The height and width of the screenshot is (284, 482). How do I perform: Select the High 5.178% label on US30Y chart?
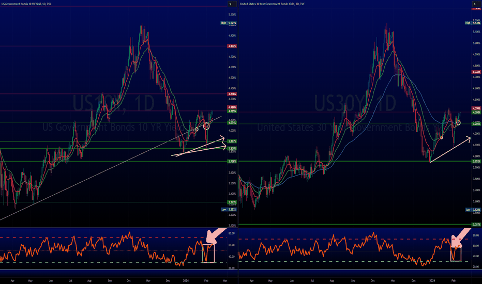click(x=473, y=23)
